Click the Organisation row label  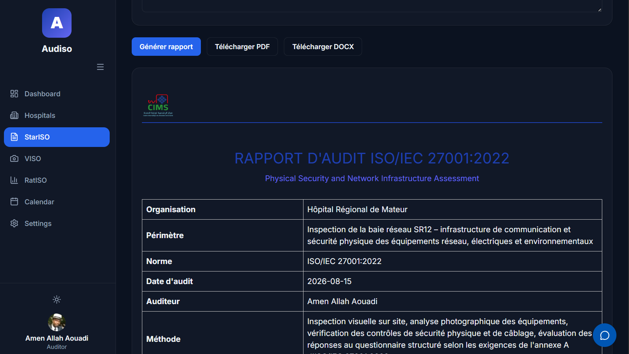tap(171, 209)
